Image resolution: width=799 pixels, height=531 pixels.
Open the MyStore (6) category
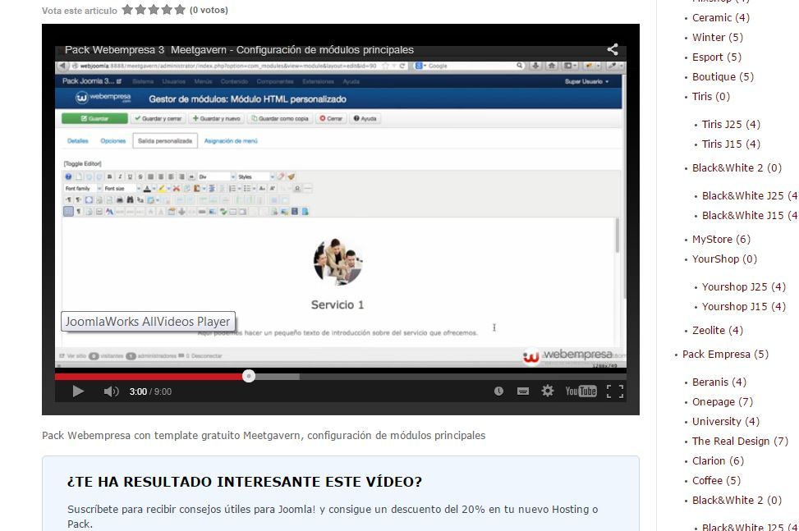click(x=721, y=240)
